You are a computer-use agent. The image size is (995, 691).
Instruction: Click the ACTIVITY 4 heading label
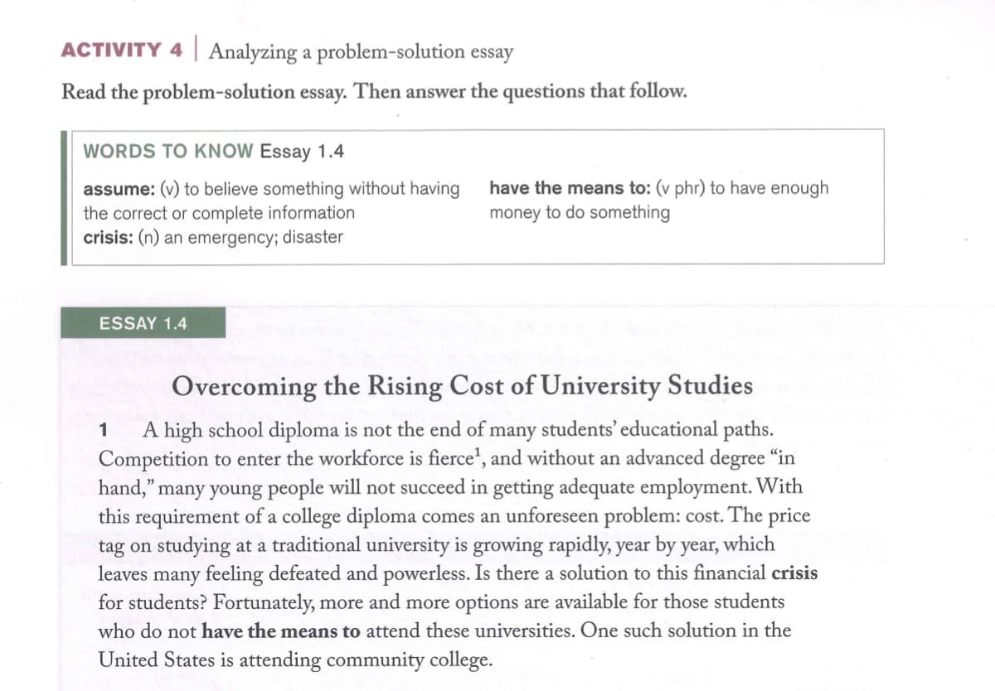pos(121,51)
